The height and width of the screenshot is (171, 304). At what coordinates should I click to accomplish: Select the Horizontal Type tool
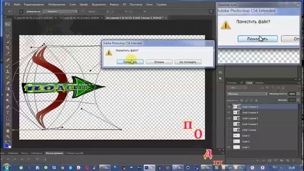[8, 113]
